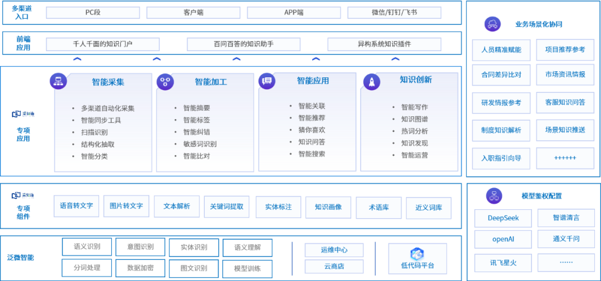601x281 pixels.
Task: Click the 业务场景化协同 cloud icon
Action: tap(492, 24)
